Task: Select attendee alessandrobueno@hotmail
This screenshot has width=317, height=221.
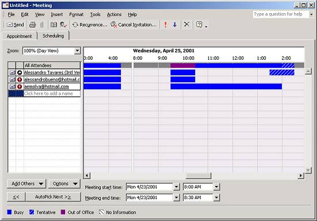Action: (52, 79)
